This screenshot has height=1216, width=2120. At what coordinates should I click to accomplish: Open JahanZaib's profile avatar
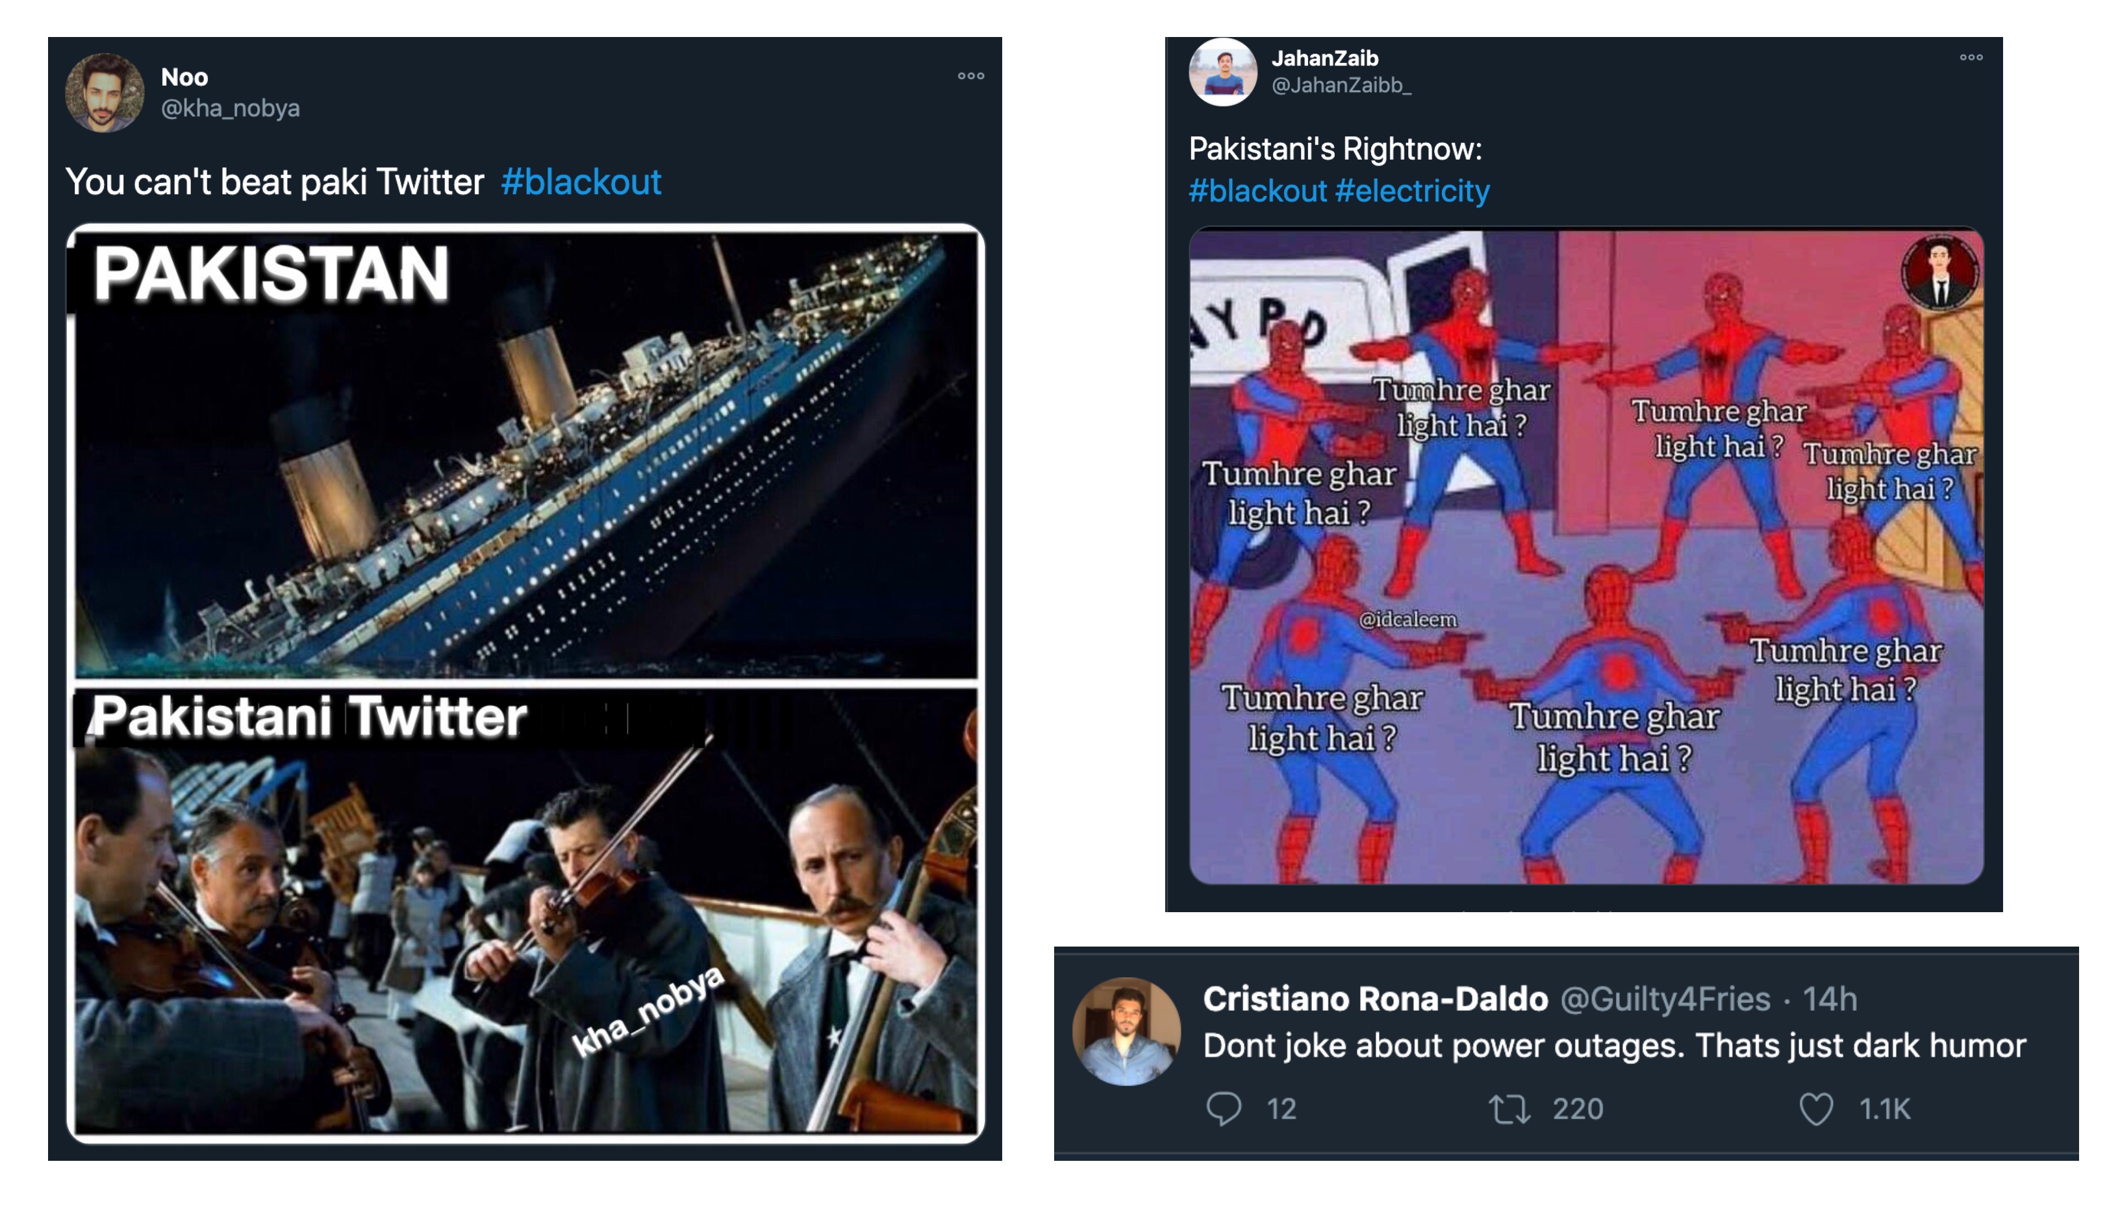click(x=1222, y=72)
